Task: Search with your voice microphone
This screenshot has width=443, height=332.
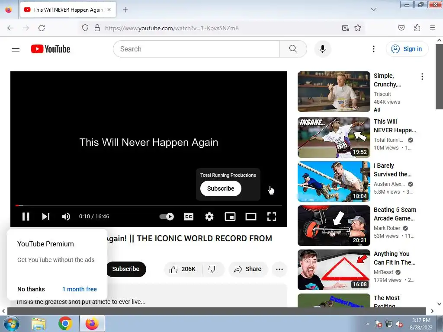Action: pos(323,49)
